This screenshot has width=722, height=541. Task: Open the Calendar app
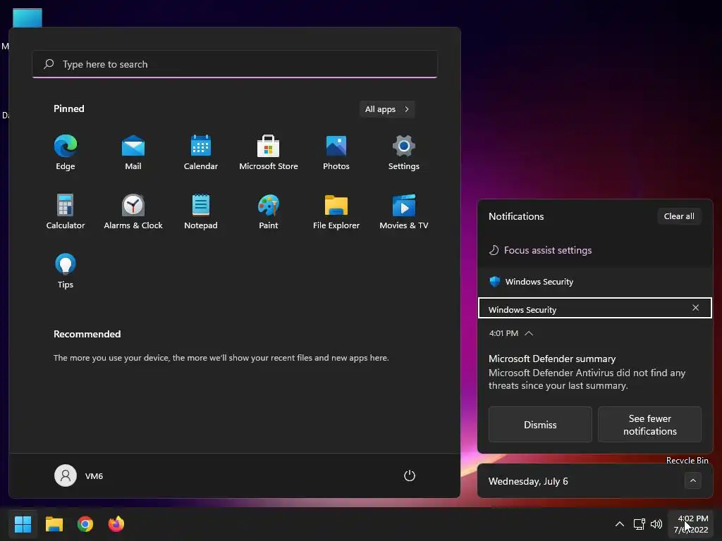[x=201, y=153]
